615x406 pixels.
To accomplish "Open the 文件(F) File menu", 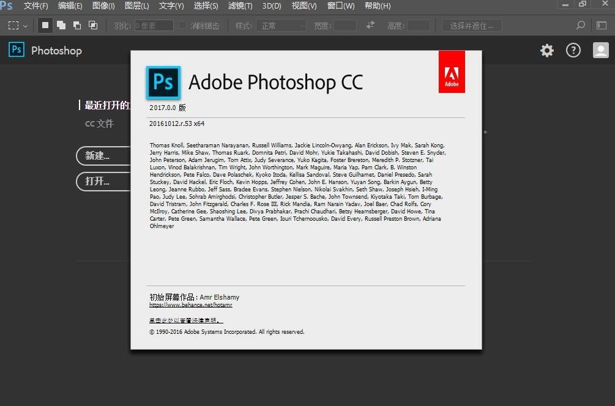I will pyautogui.click(x=35, y=6).
